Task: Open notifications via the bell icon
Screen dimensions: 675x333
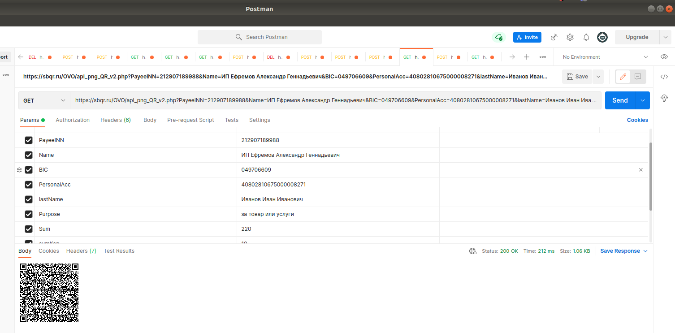Action: [586, 37]
